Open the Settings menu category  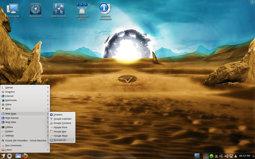pos(25,135)
